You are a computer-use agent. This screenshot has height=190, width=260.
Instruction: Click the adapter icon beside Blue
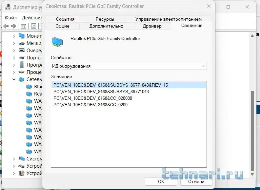(x=29, y=87)
